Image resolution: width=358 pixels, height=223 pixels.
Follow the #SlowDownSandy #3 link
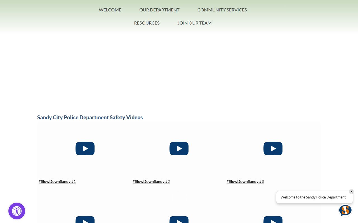tap(245, 181)
